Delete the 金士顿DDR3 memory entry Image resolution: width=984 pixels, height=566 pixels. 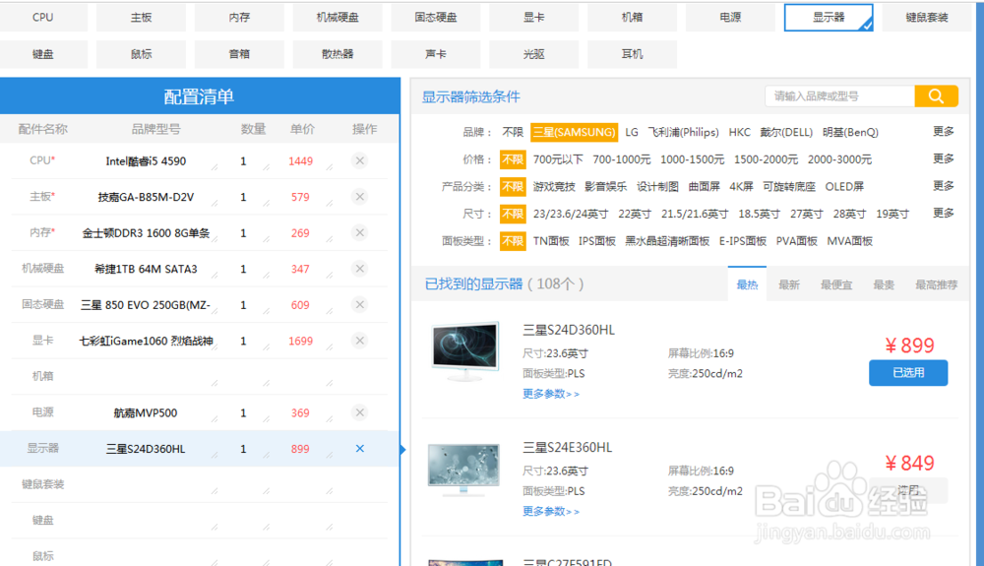tap(359, 233)
